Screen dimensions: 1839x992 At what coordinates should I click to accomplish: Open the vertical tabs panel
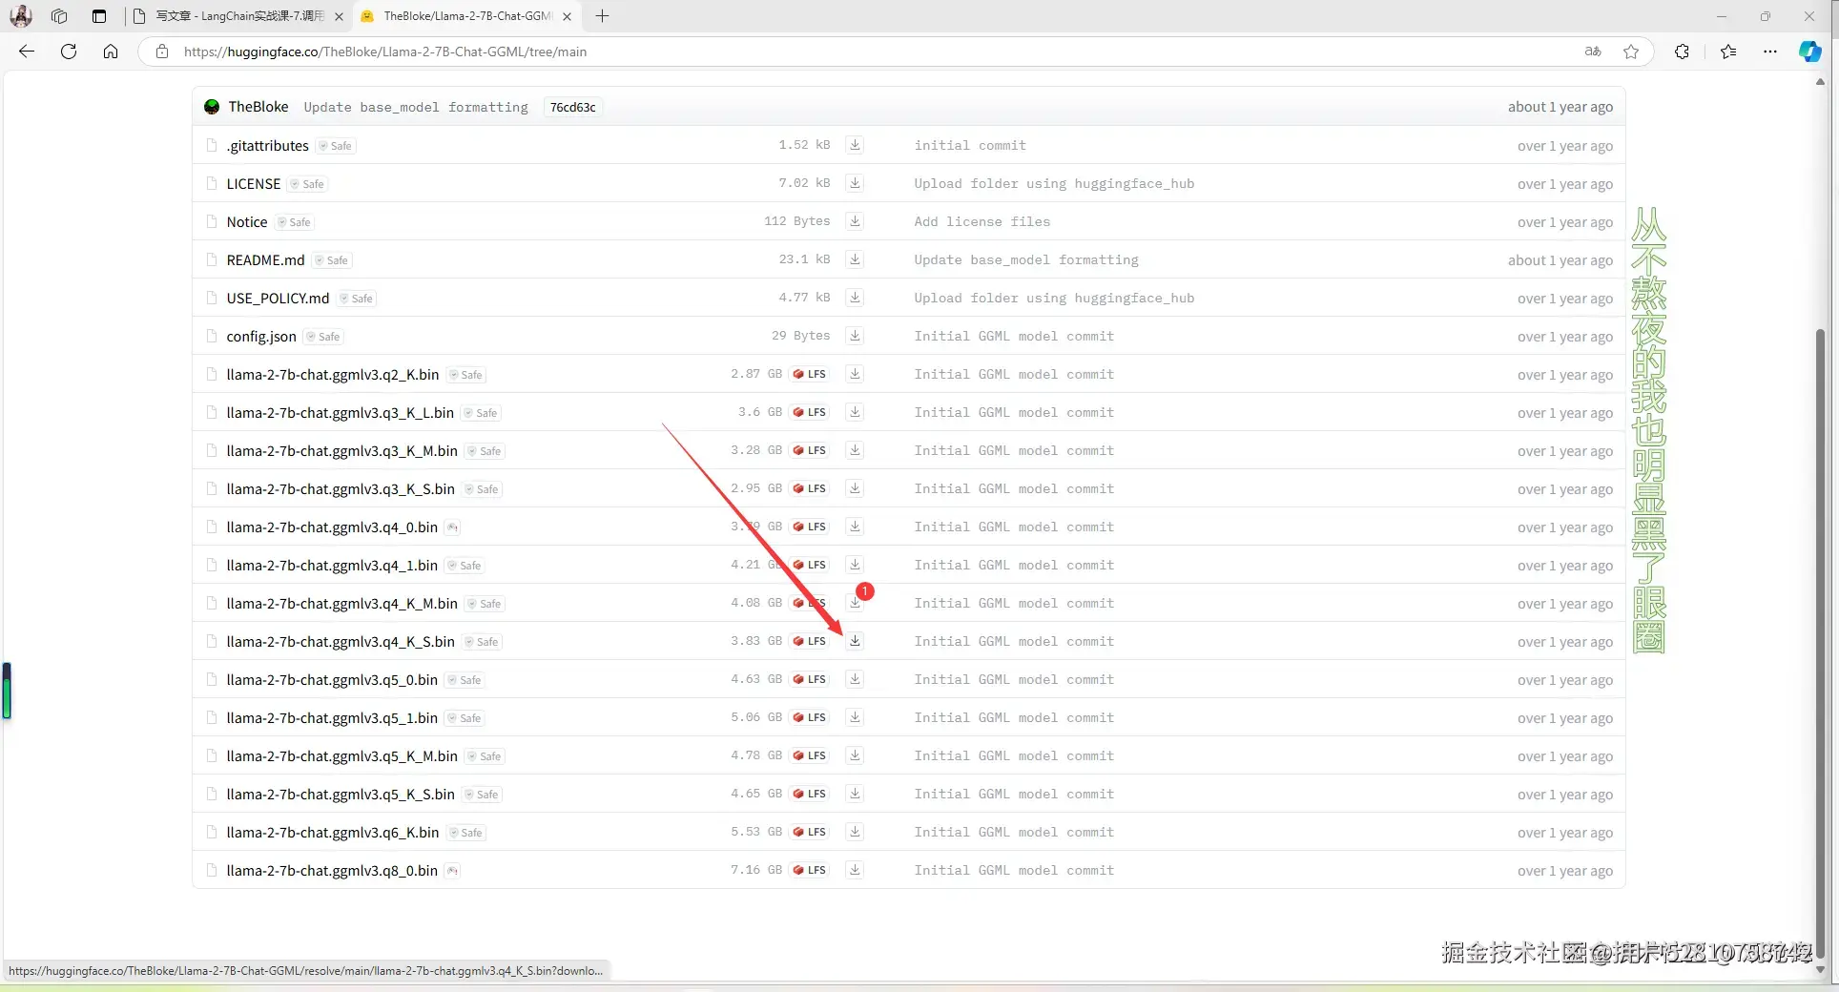click(99, 16)
